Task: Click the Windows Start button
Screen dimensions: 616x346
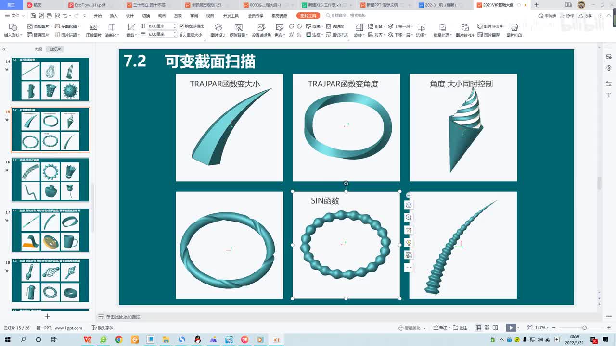Action: (8, 340)
